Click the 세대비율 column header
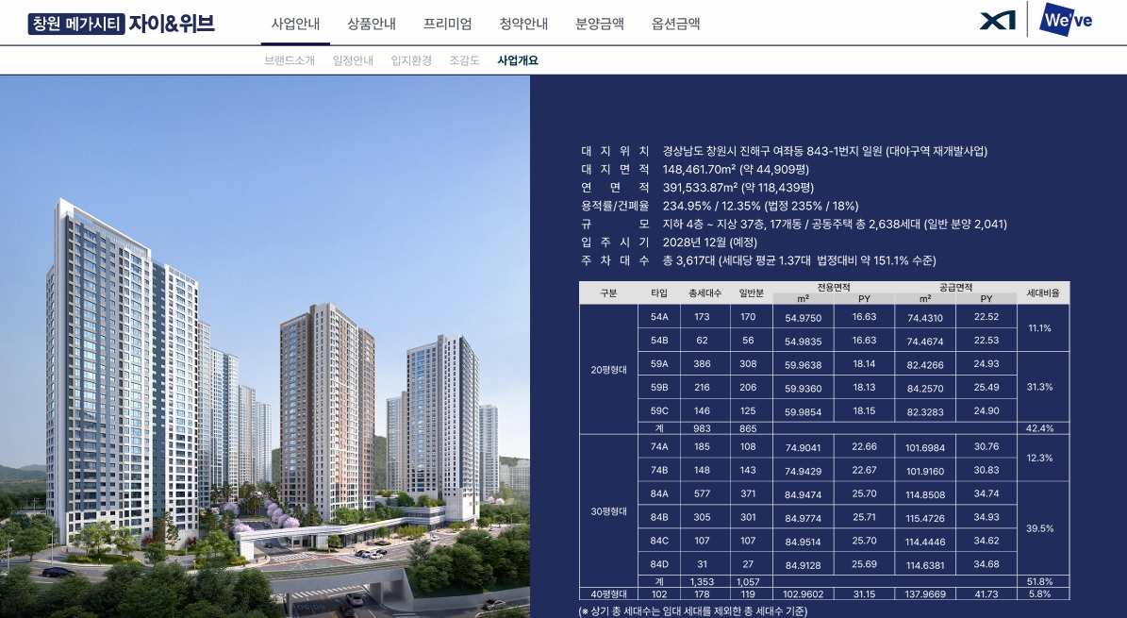This screenshot has width=1127, height=618. coord(1043,292)
